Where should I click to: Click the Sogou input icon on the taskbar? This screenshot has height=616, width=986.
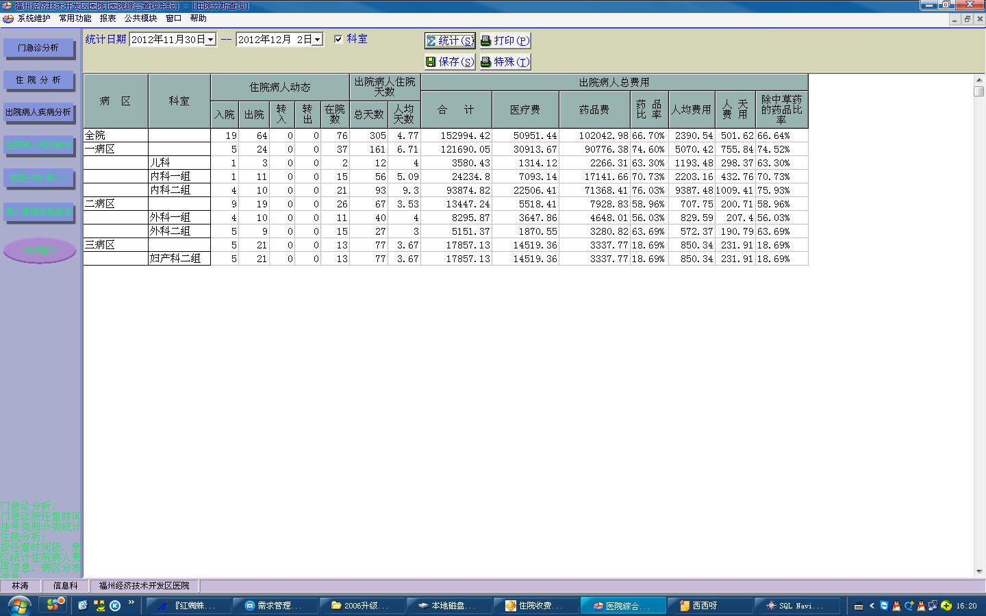point(53,604)
